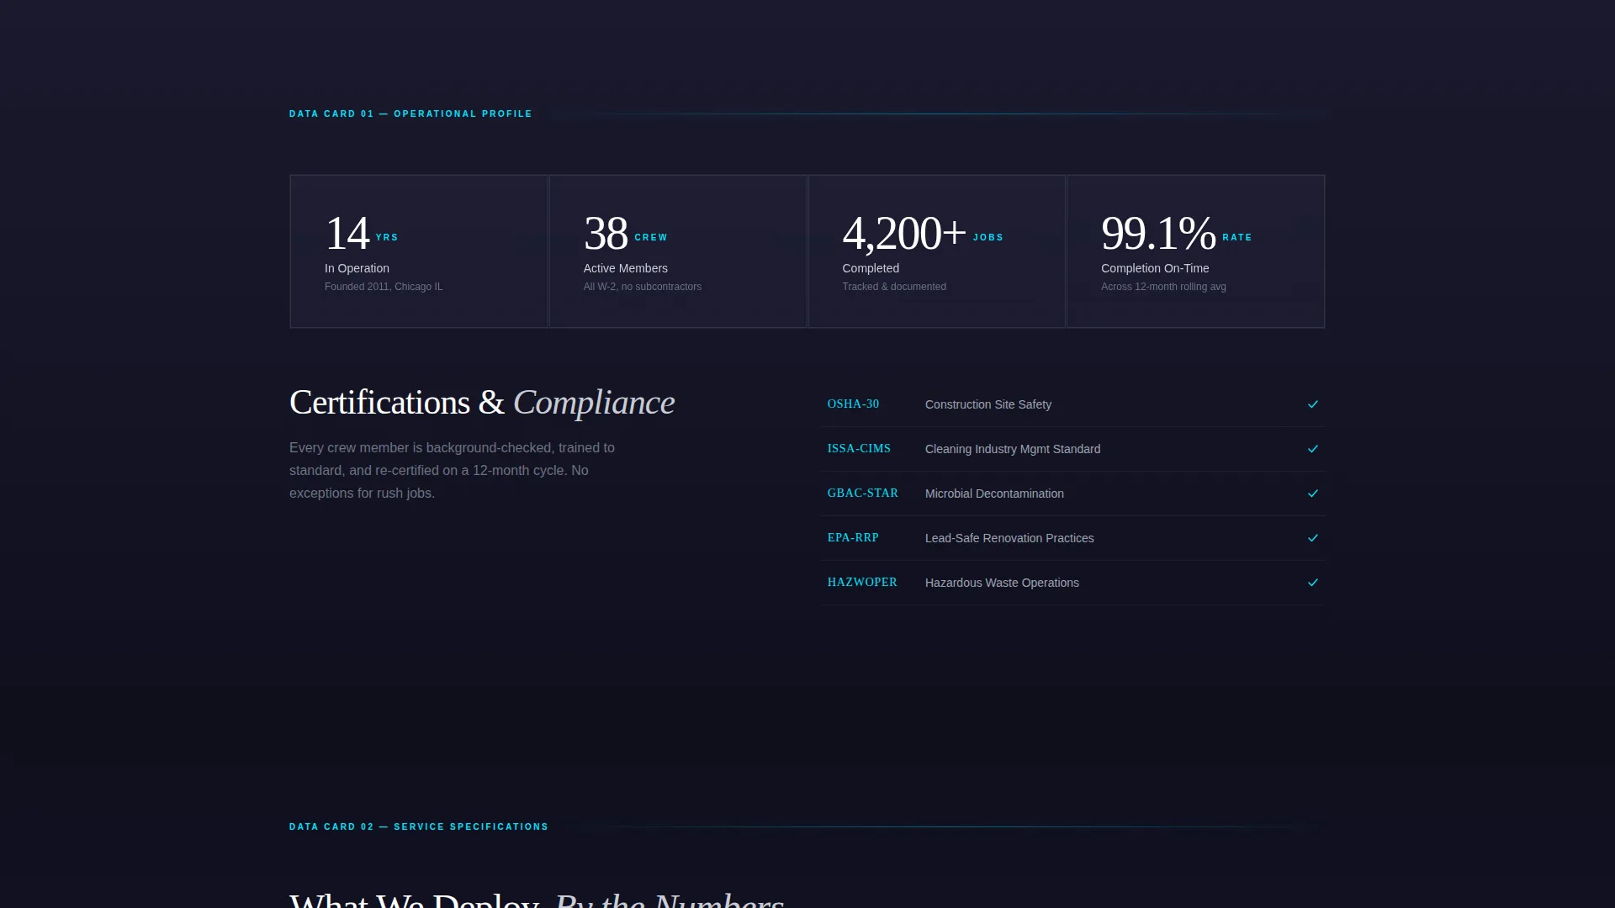Viewport: 1615px width, 908px height.
Task: Click the In Operation label
Action: [x=357, y=268]
